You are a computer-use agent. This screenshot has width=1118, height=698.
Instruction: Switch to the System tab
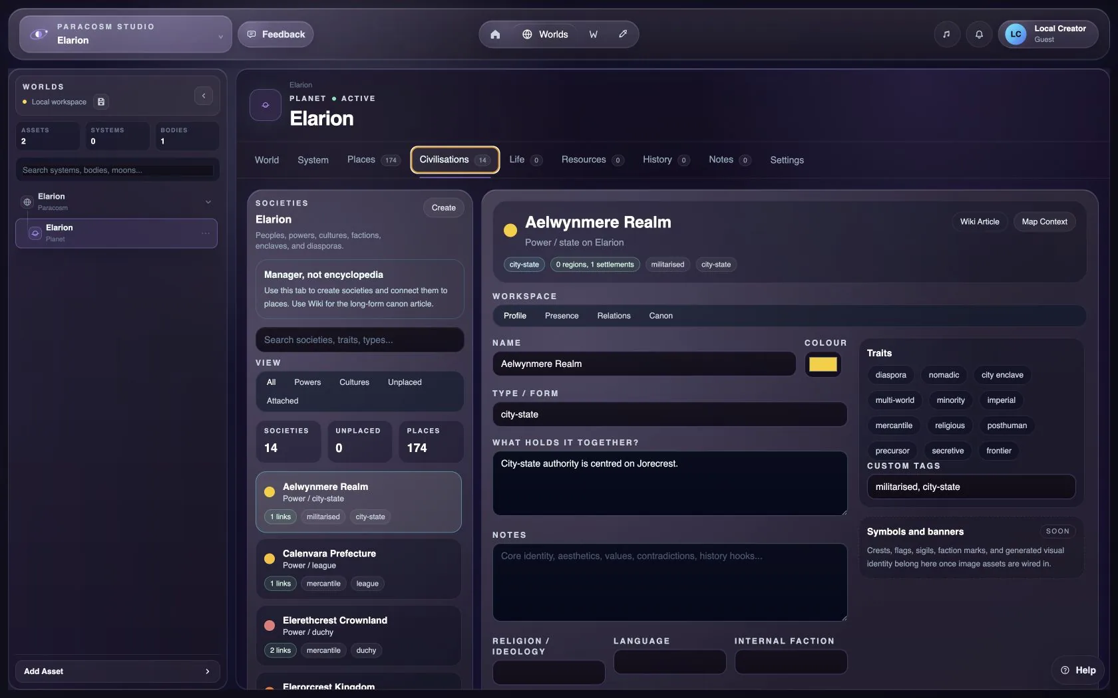[313, 160]
